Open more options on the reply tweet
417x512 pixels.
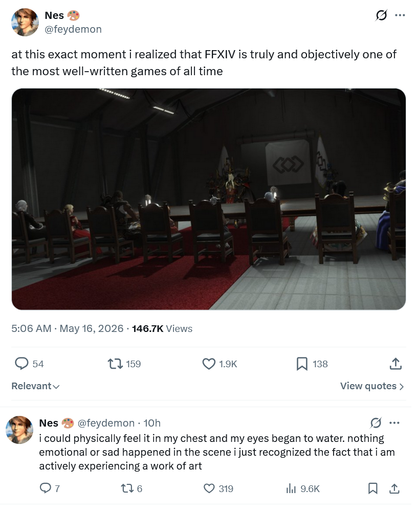pos(394,423)
